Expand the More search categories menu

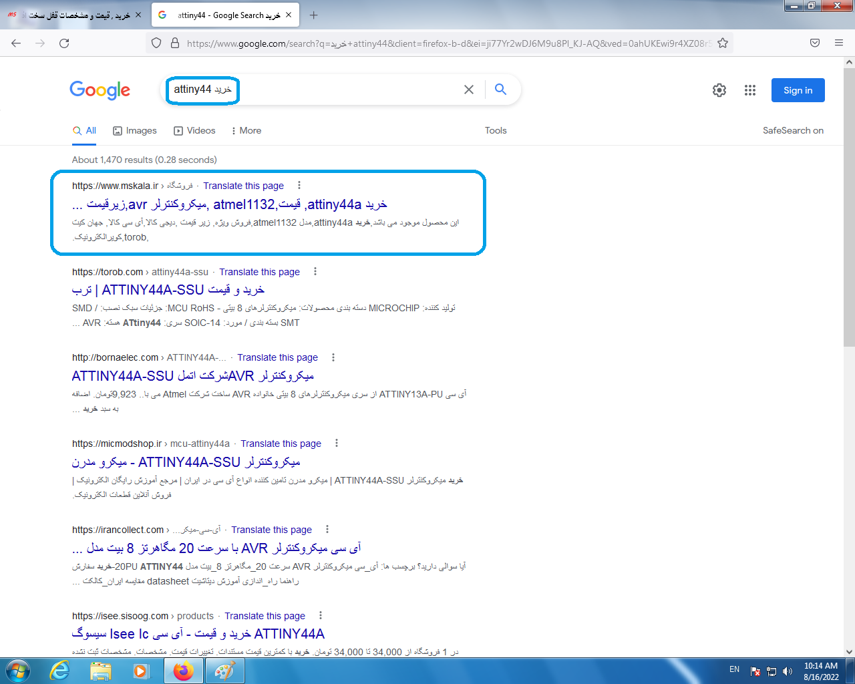tap(246, 131)
